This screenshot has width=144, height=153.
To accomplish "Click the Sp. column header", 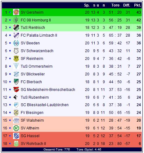I will (x=87, y=5).
